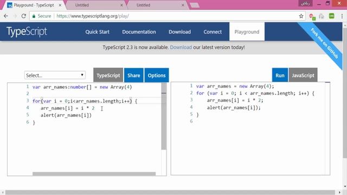Image resolution: width=347 pixels, height=195 pixels.
Task: Click the Share button
Action: (x=134, y=75)
